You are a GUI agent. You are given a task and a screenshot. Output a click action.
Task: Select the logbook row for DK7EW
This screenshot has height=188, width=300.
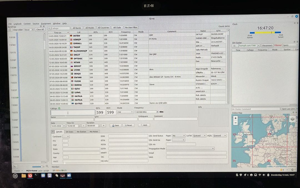(137, 35)
